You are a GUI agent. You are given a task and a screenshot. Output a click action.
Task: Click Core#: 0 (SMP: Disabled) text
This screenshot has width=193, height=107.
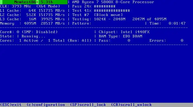[29, 32]
